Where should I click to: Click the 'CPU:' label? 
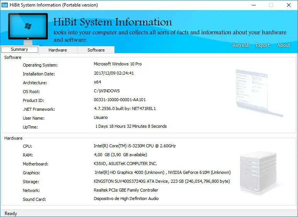point(27,146)
